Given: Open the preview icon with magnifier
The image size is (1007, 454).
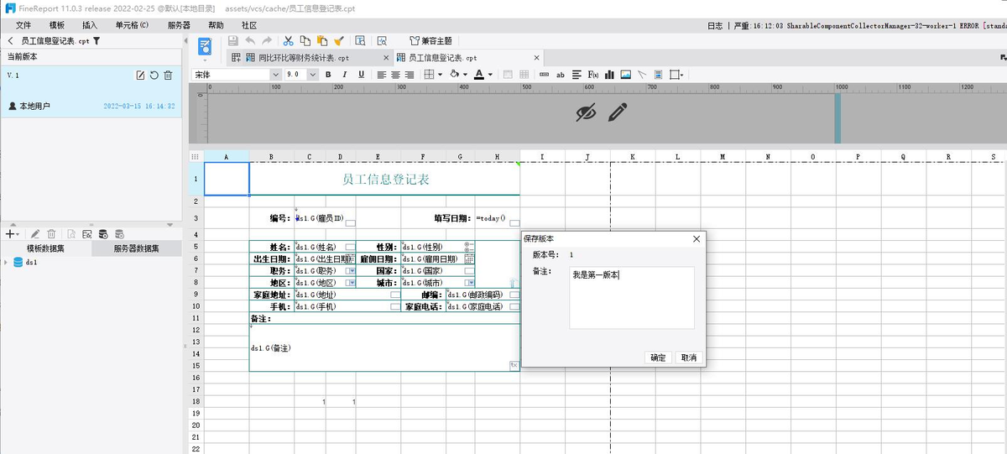Looking at the screenshot, I should point(382,40).
